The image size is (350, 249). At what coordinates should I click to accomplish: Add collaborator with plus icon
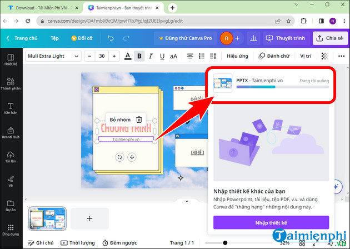click(x=237, y=38)
